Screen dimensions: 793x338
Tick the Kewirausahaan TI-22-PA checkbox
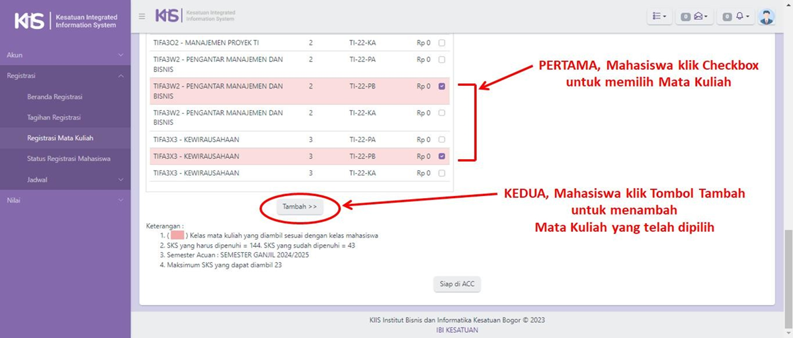[x=442, y=140]
